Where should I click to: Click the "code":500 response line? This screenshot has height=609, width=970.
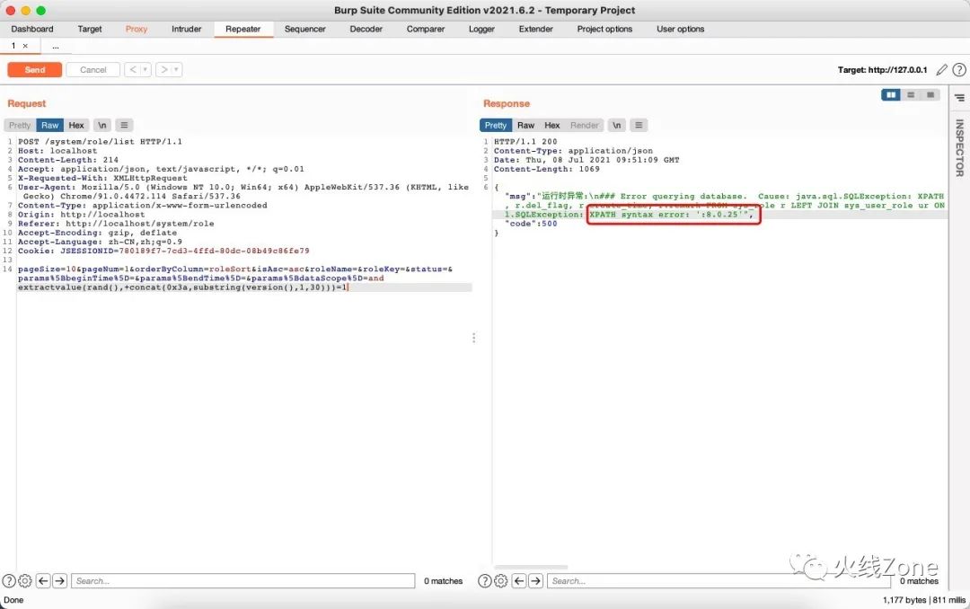(531, 224)
